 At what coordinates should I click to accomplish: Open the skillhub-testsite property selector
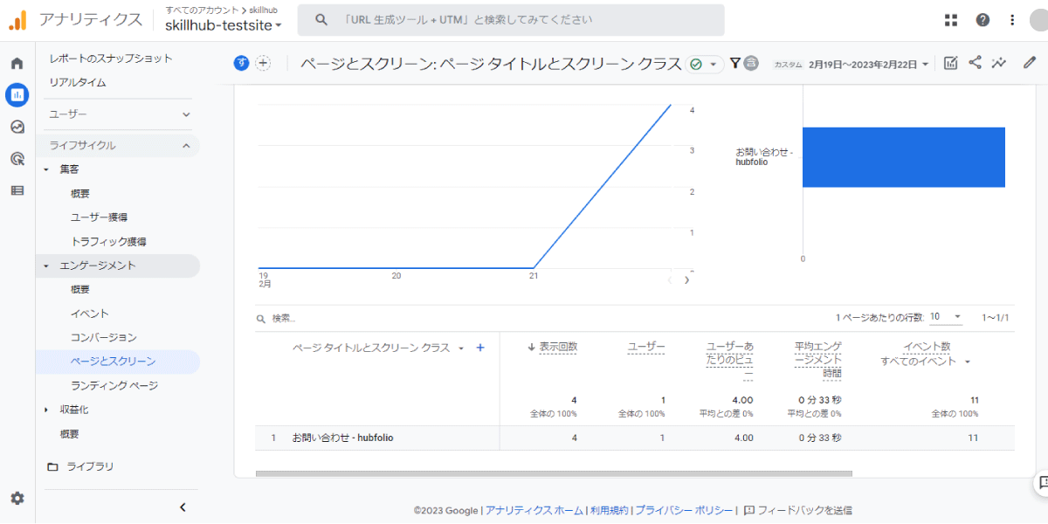pos(224,25)
